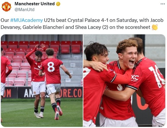Click the Manchester United display name
The image size is (167, 128).
pos(35,4)
